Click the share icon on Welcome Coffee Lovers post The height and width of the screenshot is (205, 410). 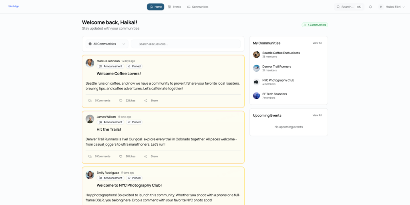click(x=146, y=101)
